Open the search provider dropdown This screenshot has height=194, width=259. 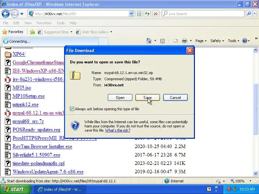tap(254, 14)
